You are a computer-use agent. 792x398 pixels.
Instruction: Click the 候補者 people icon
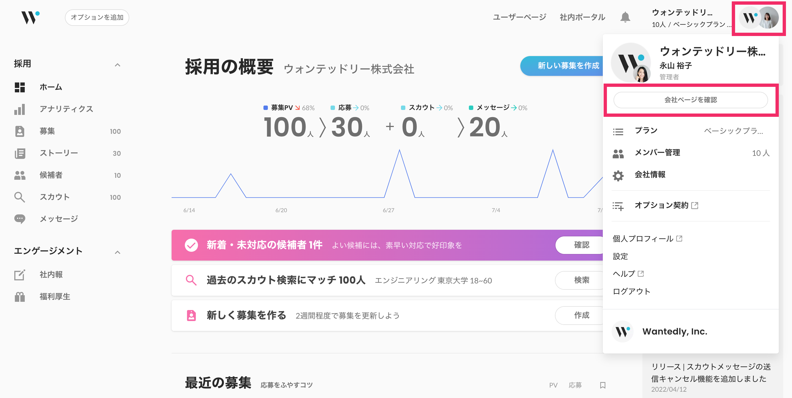20,175
